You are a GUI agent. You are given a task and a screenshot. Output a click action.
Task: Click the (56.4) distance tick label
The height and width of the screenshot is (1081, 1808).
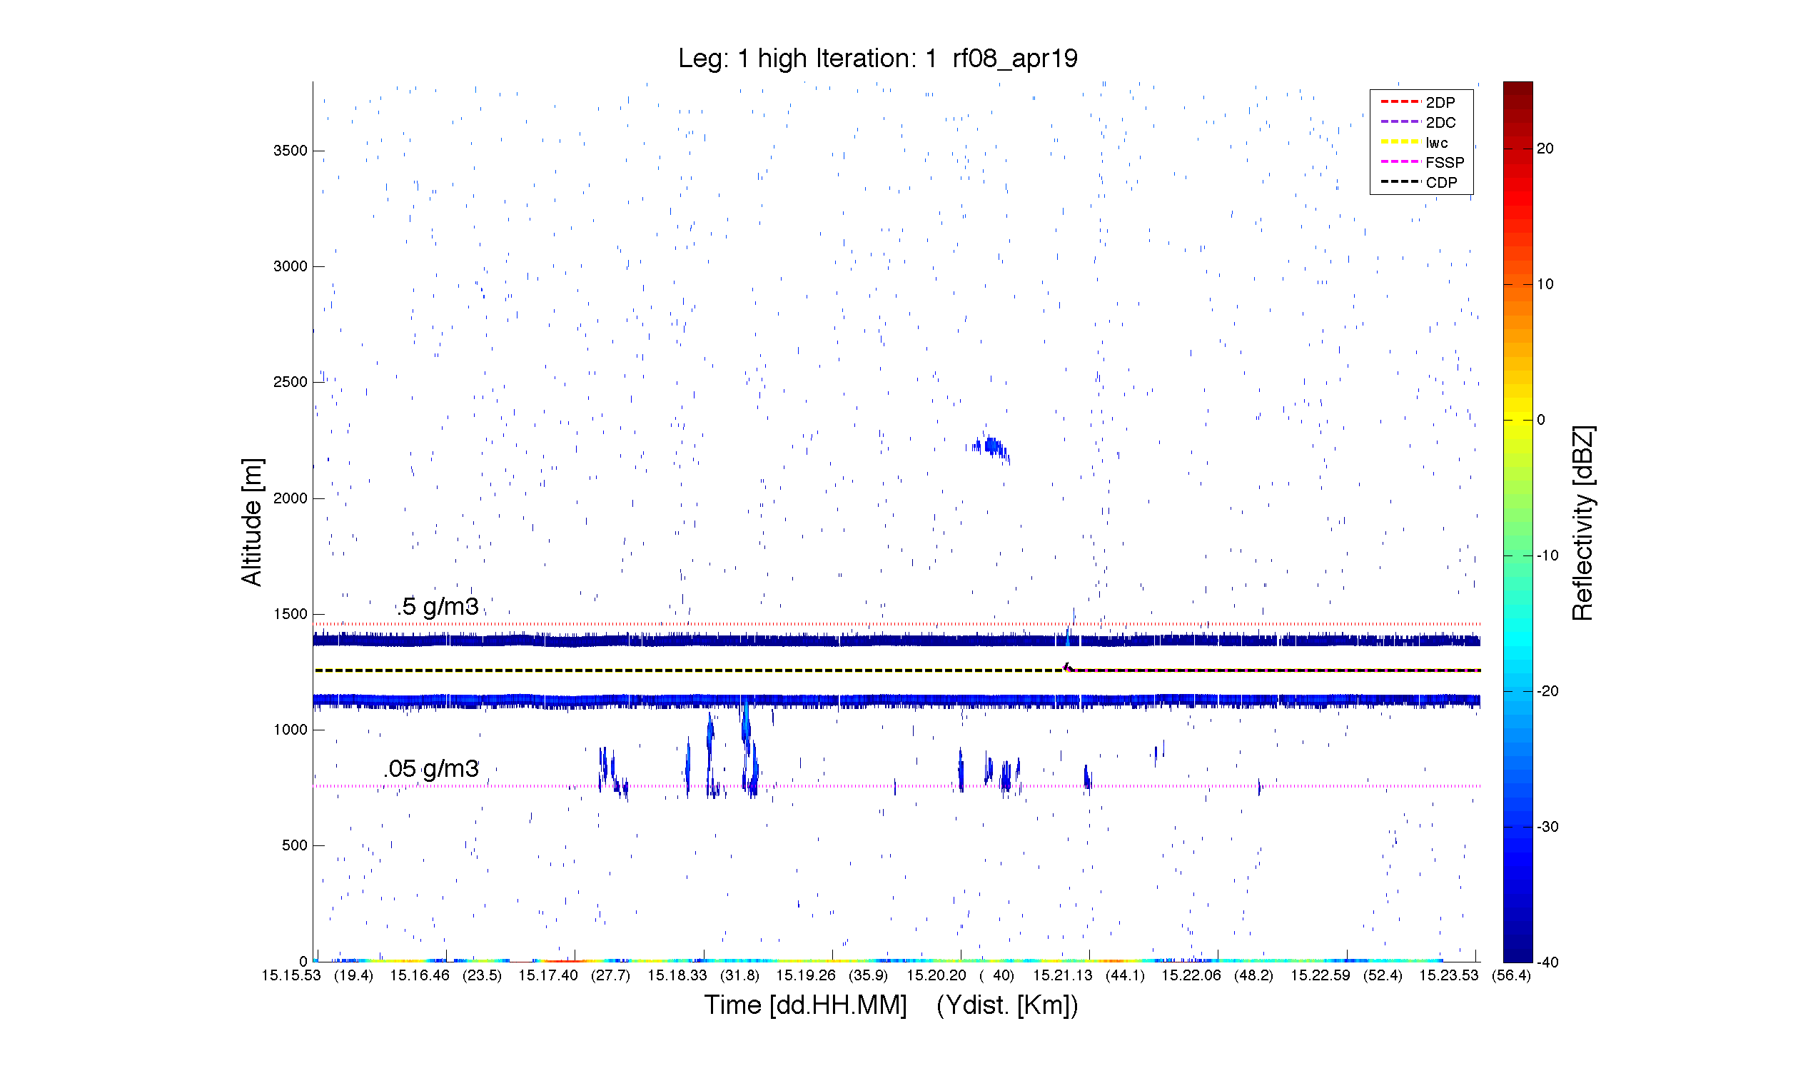(x=1511, y=975)
